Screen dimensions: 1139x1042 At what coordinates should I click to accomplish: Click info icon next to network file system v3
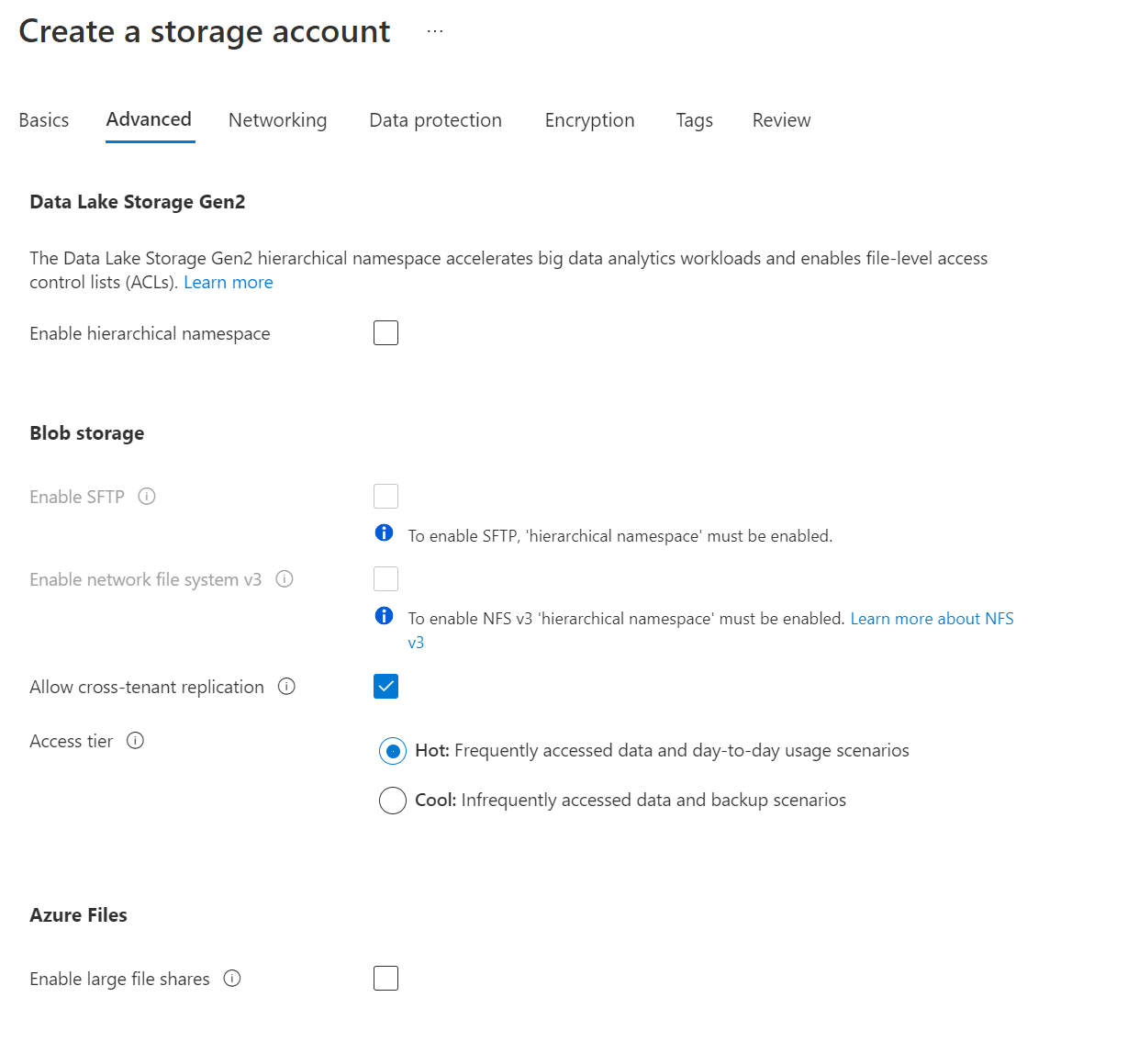[285, 579]
